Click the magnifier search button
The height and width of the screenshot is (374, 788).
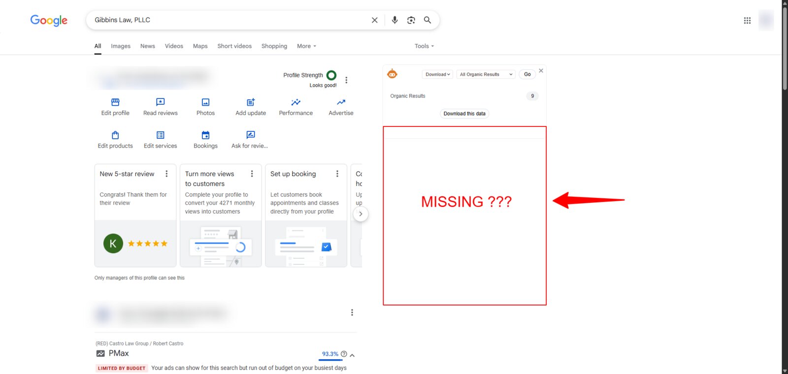coord(427,20)
